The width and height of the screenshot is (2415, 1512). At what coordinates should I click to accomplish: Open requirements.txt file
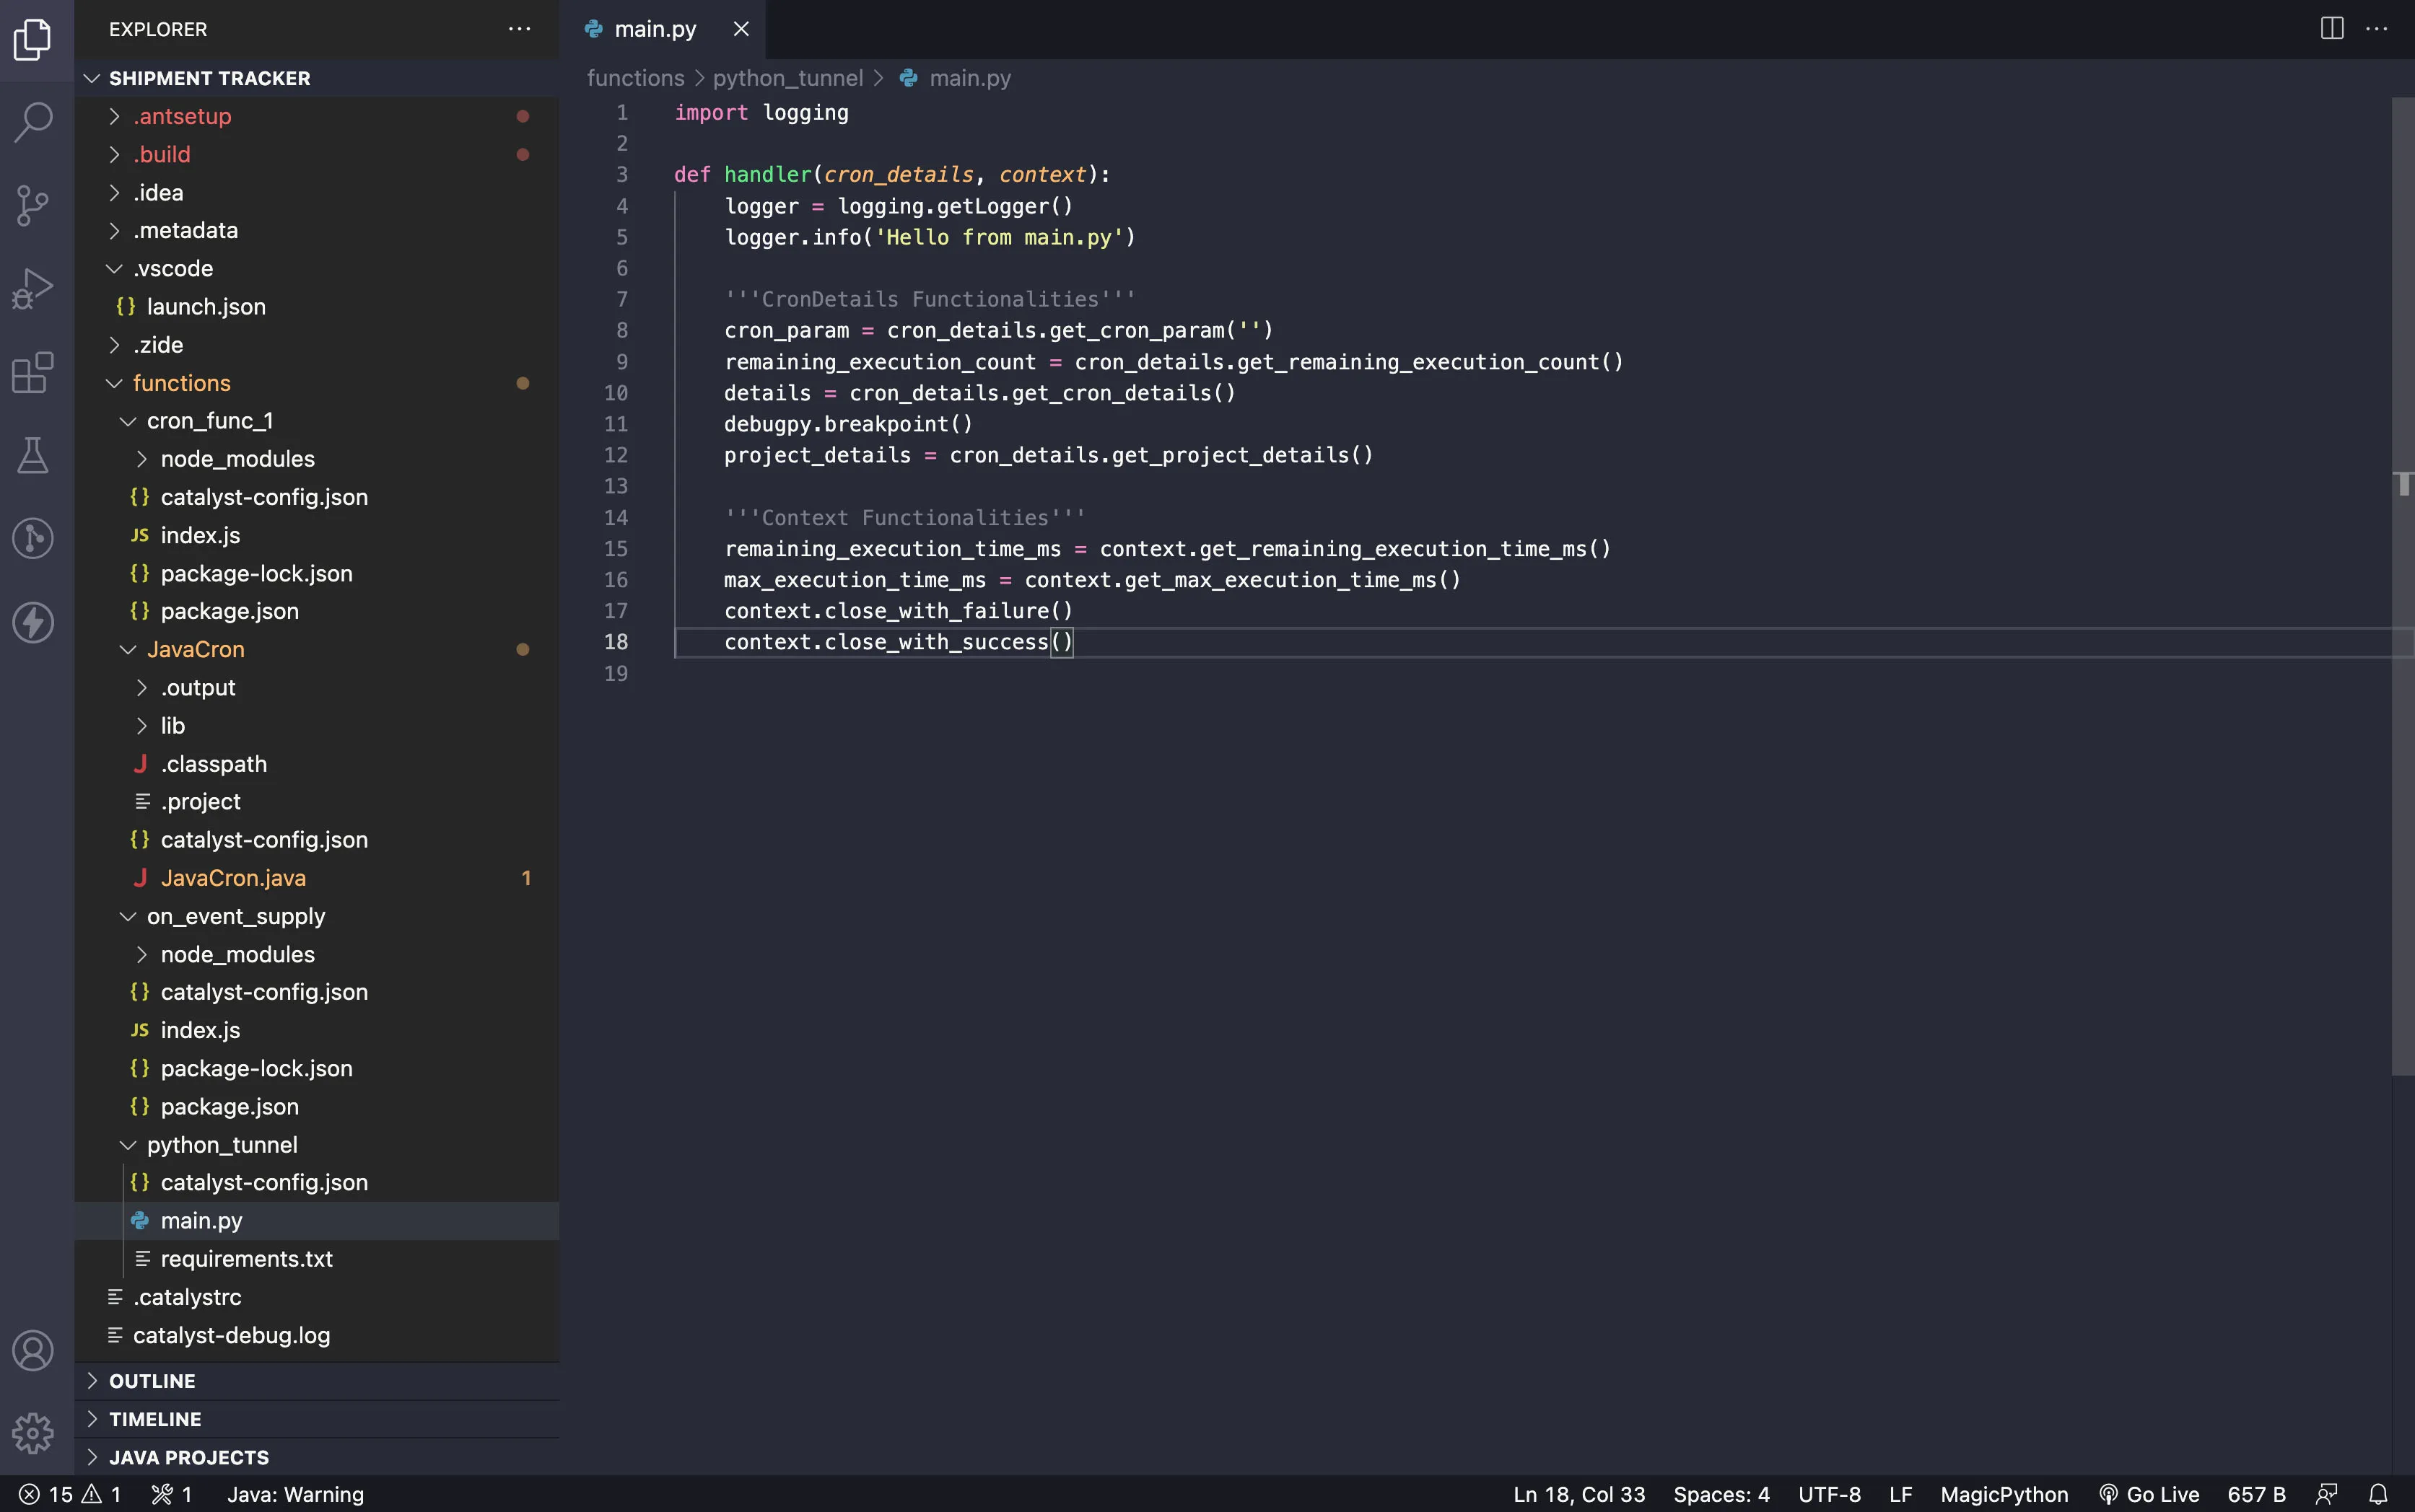(x=316, y=1258)
